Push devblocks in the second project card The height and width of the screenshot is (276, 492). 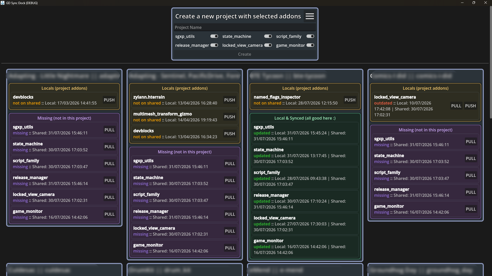pos(230,134)
